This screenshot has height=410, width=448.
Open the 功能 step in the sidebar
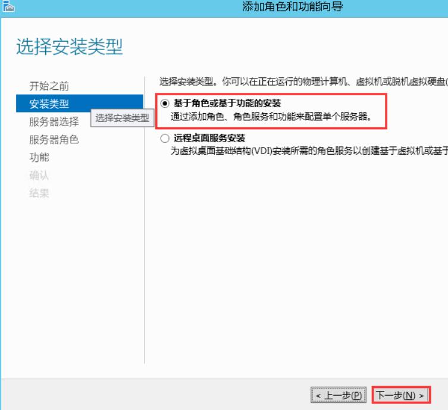[39, 158]
